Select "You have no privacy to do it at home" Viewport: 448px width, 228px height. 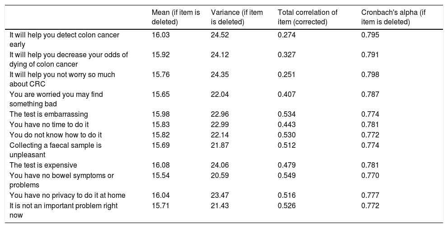(x=68, y=195)
